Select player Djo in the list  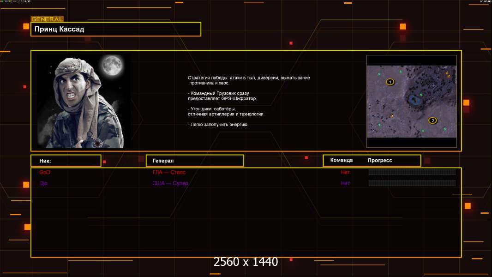coord(43,183)
